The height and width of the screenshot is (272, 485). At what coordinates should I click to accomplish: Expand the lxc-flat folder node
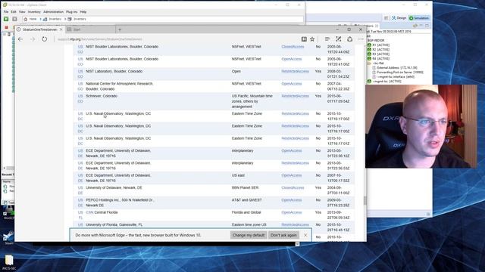pyautogui.click(x=369, y=63)
